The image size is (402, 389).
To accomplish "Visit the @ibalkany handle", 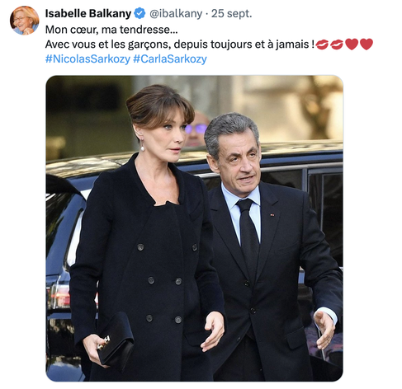I will [176, 13].
